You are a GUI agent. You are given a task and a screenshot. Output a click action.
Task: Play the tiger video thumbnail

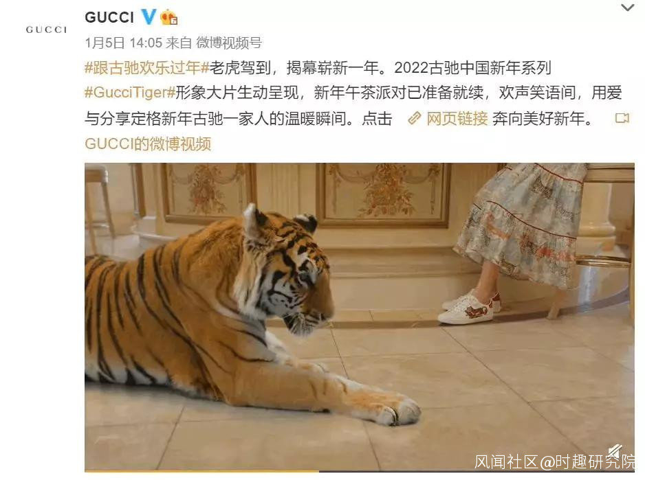click(359, 317)
